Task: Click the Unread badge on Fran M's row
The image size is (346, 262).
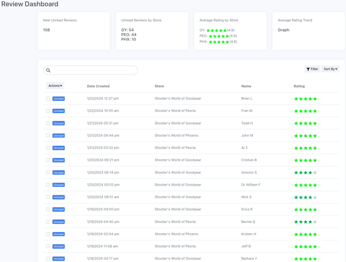Action: pos(58,111)
